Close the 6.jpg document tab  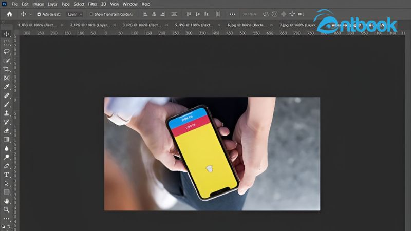click(271, 25)
